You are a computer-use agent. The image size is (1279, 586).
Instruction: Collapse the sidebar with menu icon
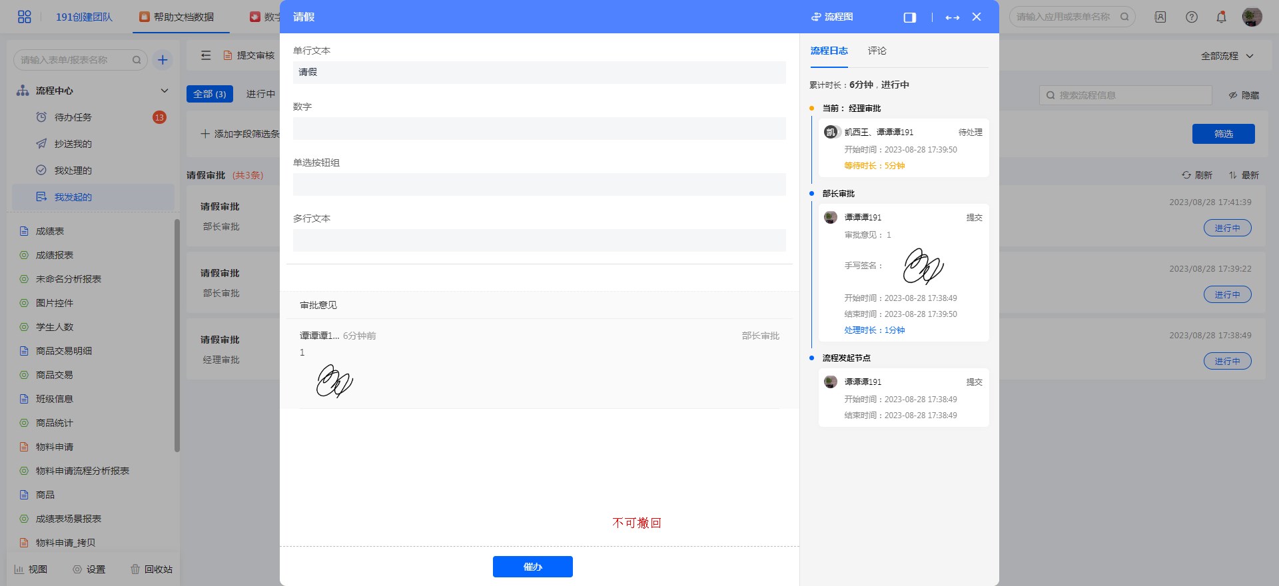[x=206, y=55]
